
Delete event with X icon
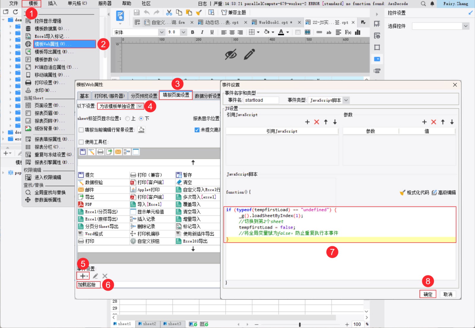point(105,276)
